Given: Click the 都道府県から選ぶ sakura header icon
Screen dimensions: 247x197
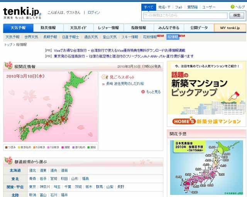Looking at the screenshot, I should pos(8,161).
